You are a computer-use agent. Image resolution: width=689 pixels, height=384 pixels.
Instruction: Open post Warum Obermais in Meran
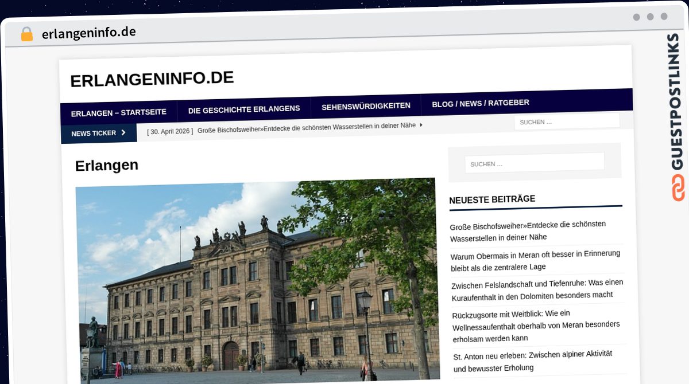536,260
